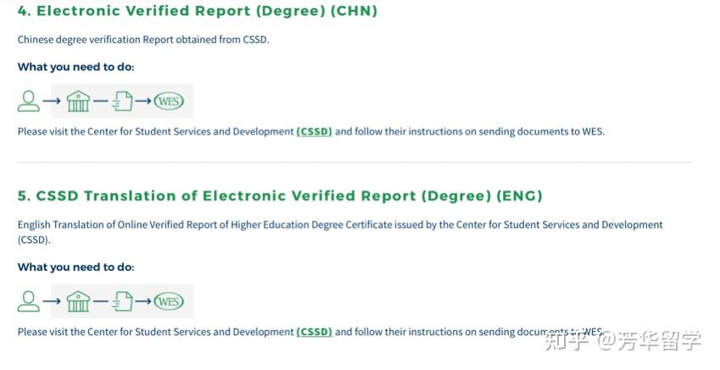The height and width of the screenshot is (370, 720).
Task: Click the WES badge icon in section 4
Action: pyautogui.click(x=169, y=102)
